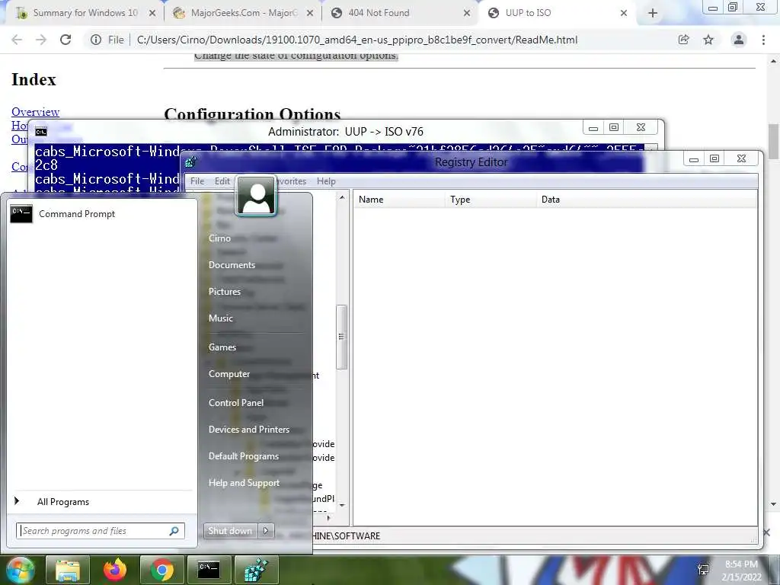Switch to Chrome in taskbar
Viewport: 780px width, 585px height.
point(161,570)
